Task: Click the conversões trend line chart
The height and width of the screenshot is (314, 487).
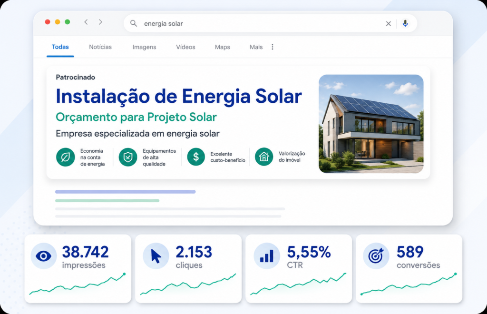Action: pos(409,284)
